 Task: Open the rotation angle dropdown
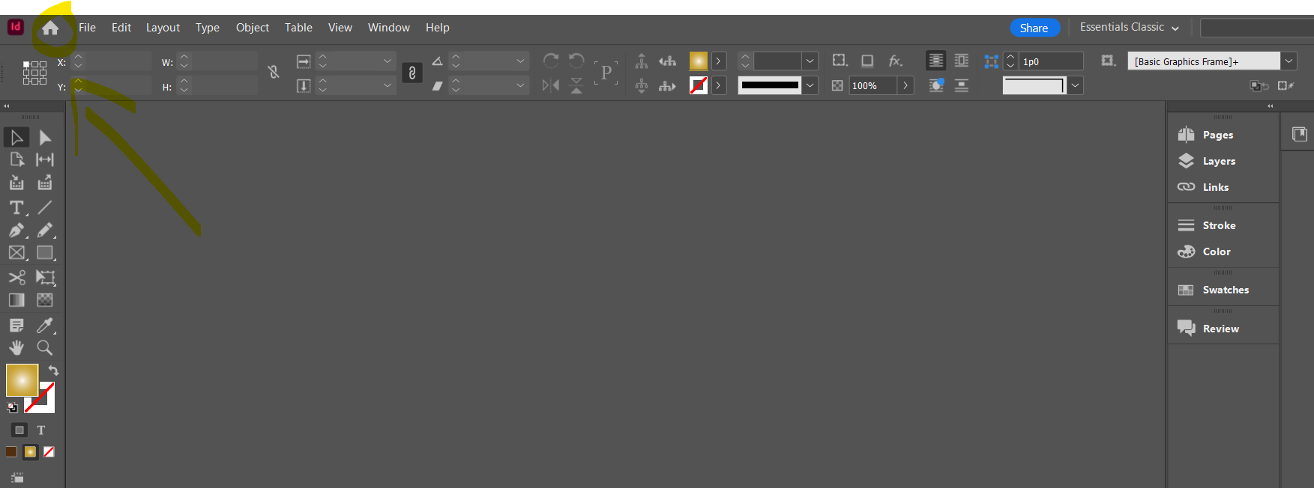pos(520,61)
